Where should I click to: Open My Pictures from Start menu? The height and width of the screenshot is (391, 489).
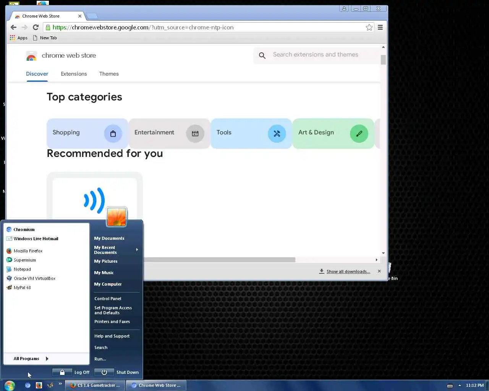[x=106, y=261]
